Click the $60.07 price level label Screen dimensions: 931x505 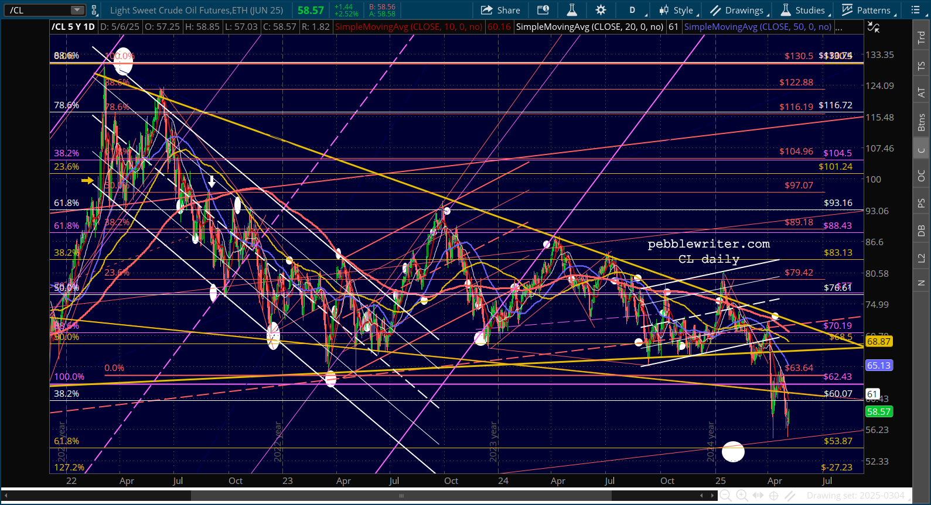(x=838, y=393)
